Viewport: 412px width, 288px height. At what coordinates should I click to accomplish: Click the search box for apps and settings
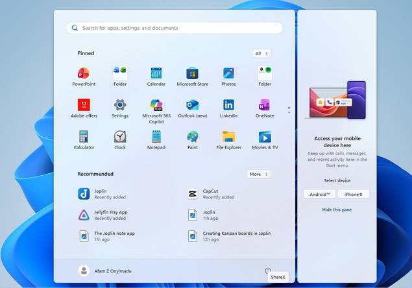coord(175,28)
